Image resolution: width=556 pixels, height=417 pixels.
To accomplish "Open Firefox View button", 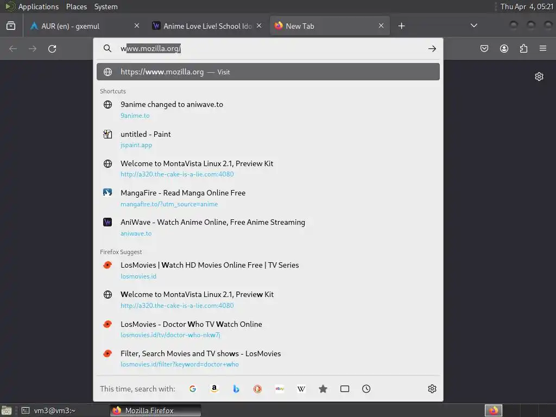I will 11,26.
